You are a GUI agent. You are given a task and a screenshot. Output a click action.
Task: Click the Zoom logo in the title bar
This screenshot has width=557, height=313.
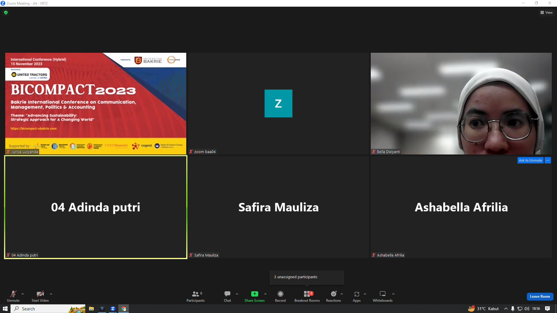tap(3, 3)
